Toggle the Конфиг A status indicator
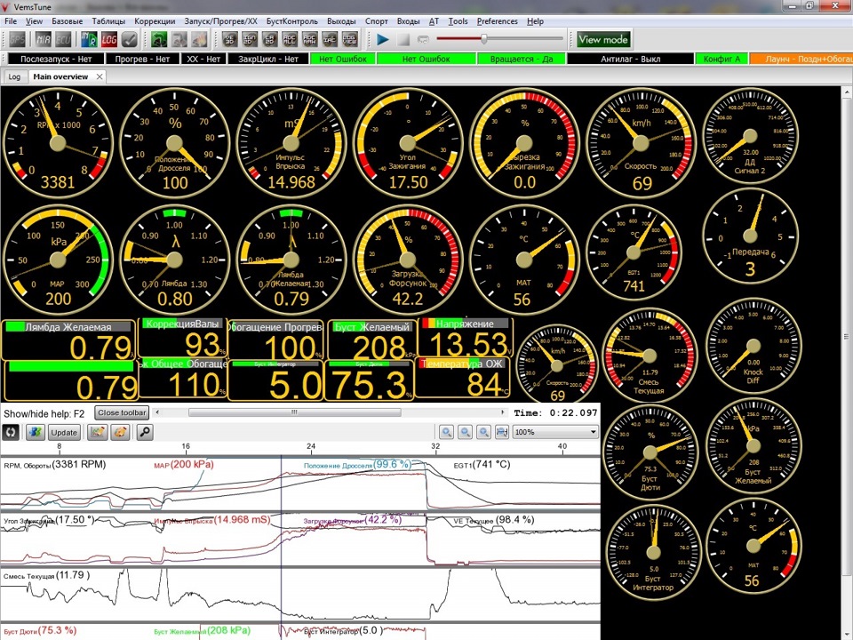Image resolution: width=853 pixels, height=640 pixels. pyautogui.click(x=721, y=59)
